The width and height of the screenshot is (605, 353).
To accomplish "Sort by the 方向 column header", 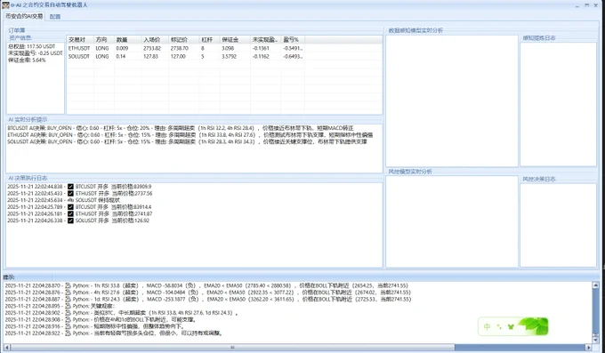I will pos(104,40).
